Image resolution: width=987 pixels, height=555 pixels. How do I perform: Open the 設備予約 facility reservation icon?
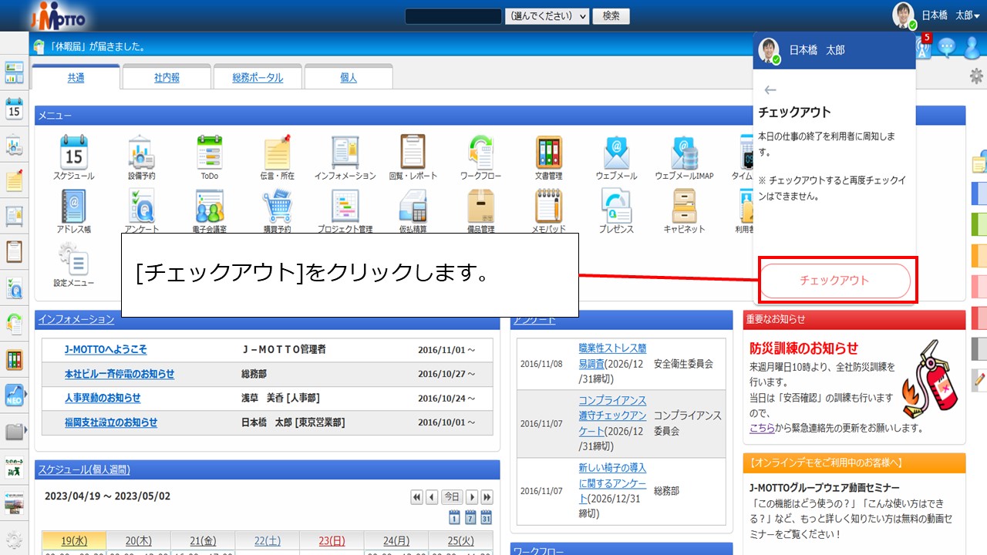tap(141, 153)
